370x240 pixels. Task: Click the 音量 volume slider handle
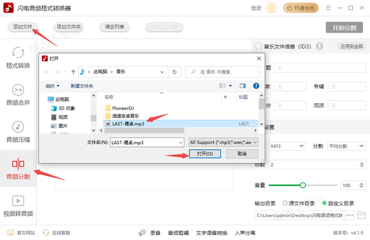[x=303, y=185]
